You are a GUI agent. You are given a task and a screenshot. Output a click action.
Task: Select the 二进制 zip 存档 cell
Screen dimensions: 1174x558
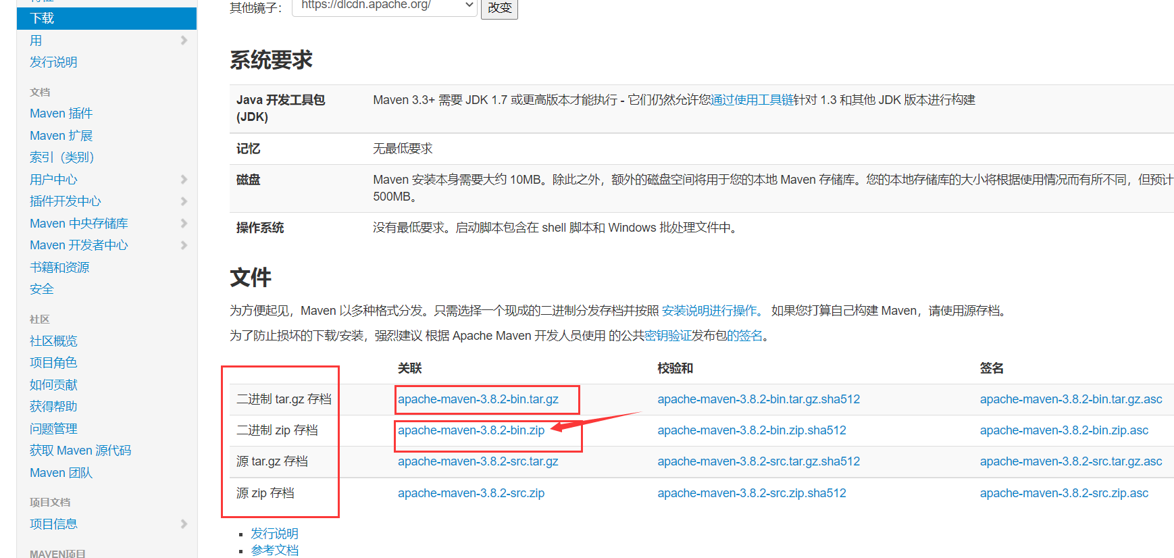277,430
